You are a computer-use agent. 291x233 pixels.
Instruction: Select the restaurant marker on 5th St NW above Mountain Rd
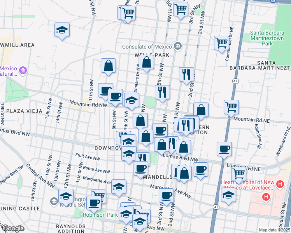162,92
